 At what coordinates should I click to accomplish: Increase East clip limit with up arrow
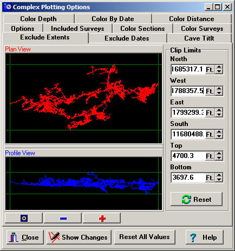pyautogui.click(x=219, y=110)
